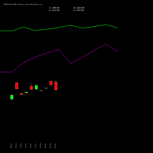
Task: Click the red candlestick between 12 Jun and 17 Jun
Action: click(x=32, y=88)
